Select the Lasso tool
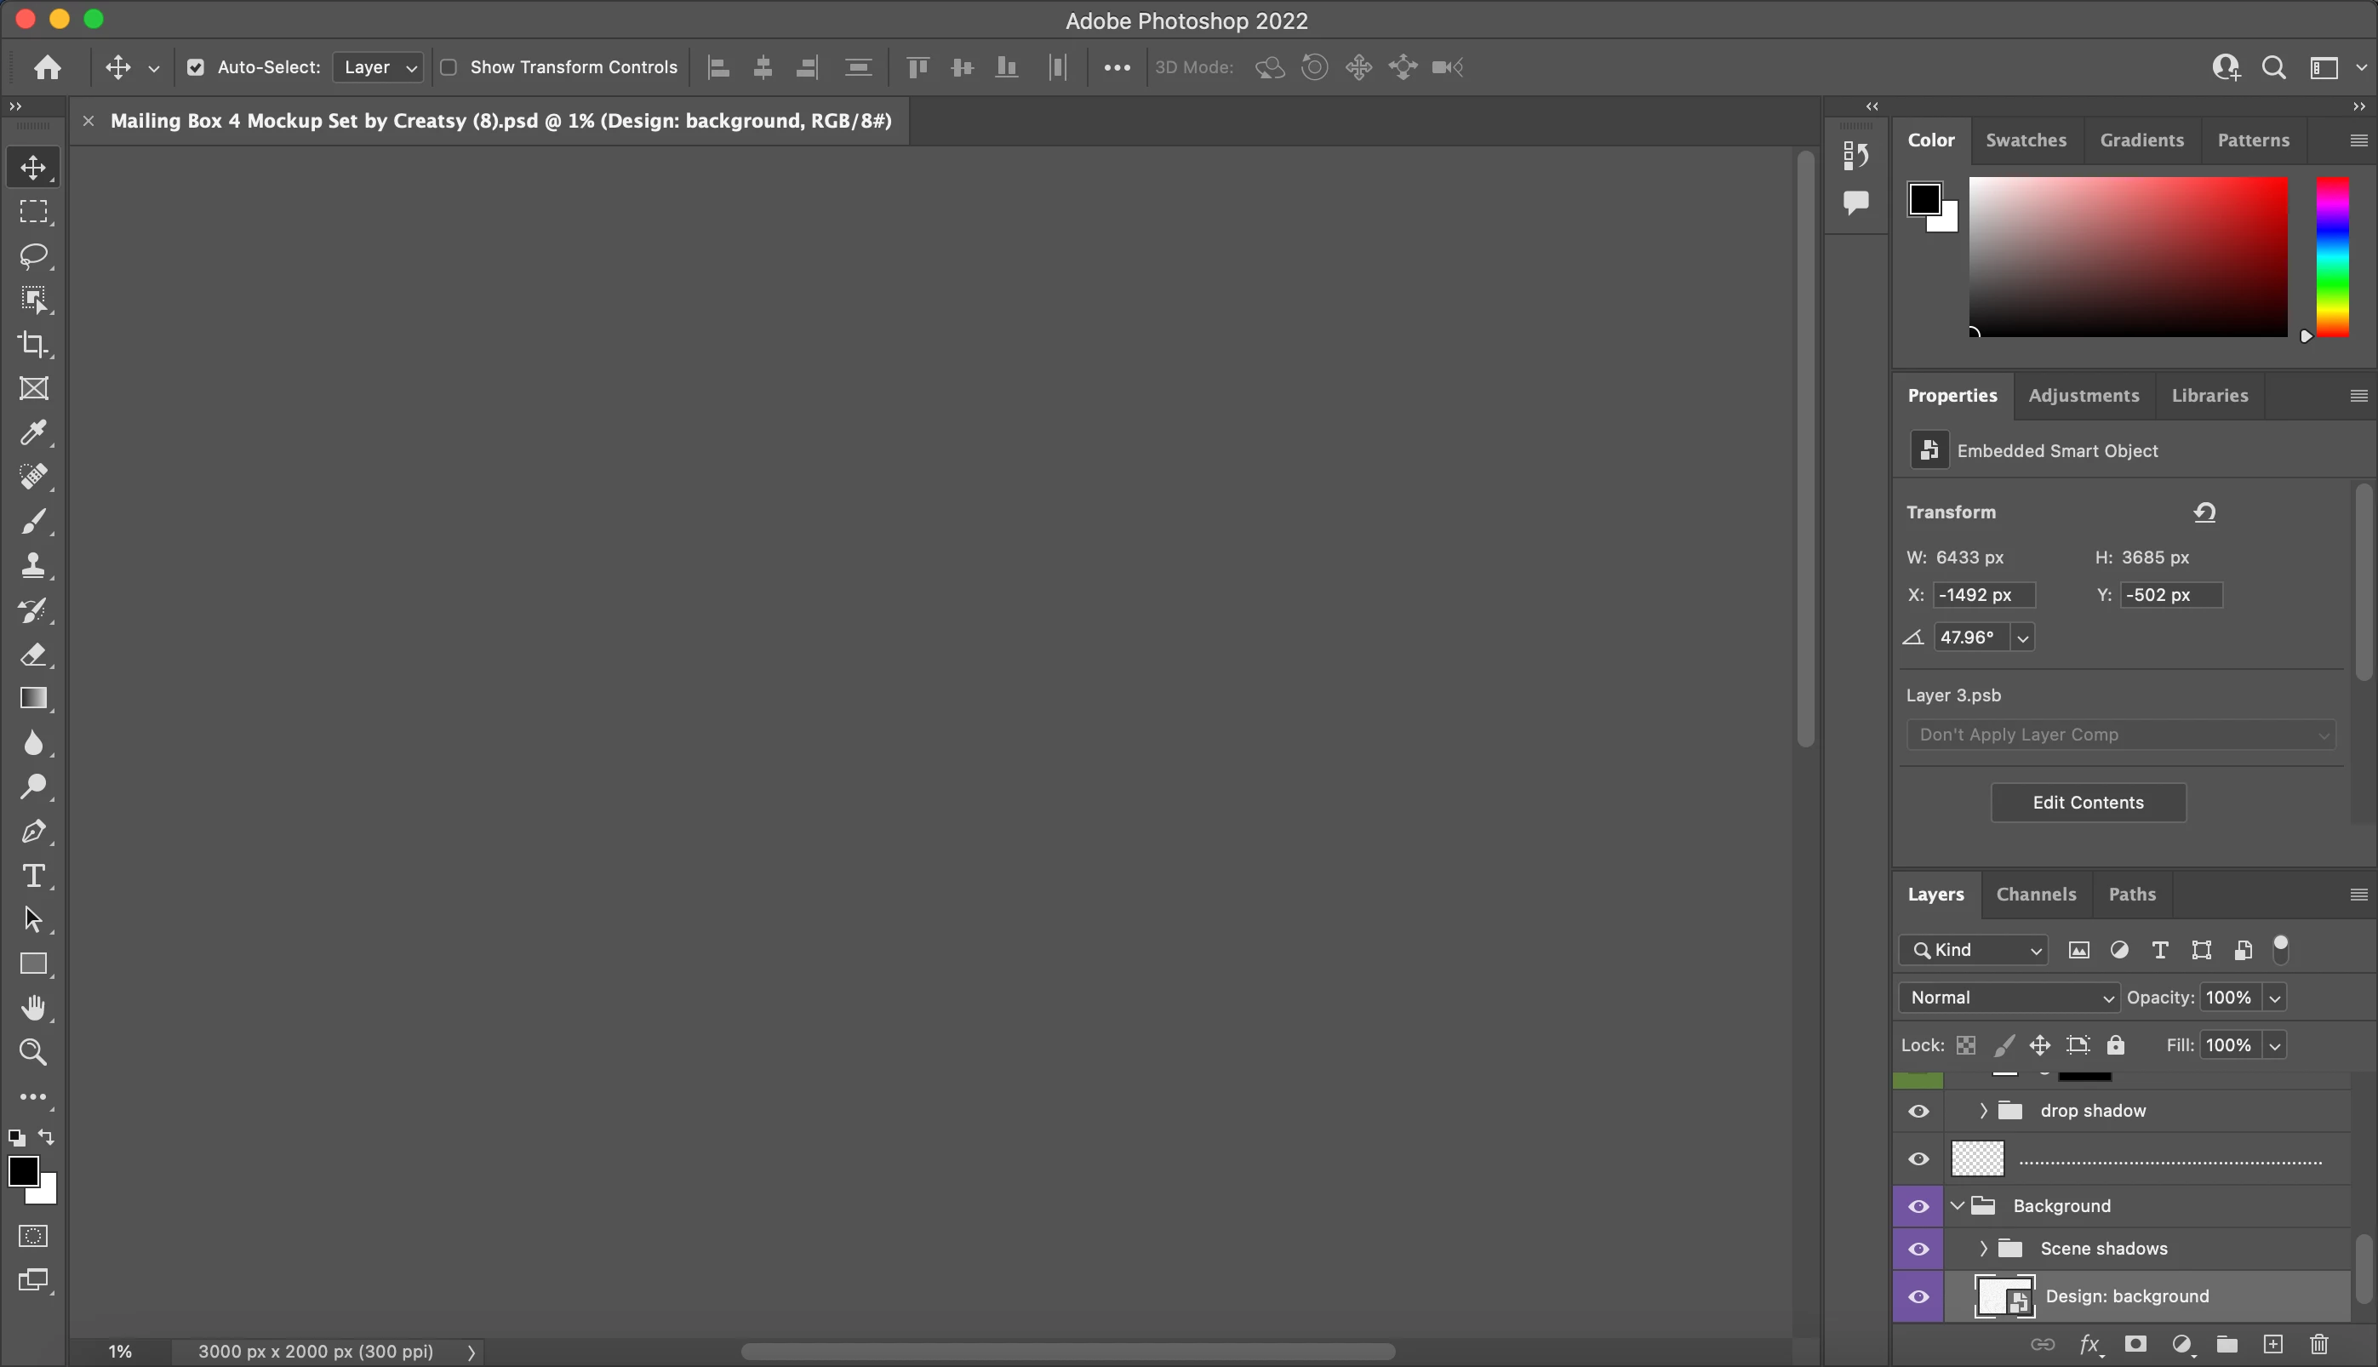This screenshot has height=1367, width=2378. [34, 255]
